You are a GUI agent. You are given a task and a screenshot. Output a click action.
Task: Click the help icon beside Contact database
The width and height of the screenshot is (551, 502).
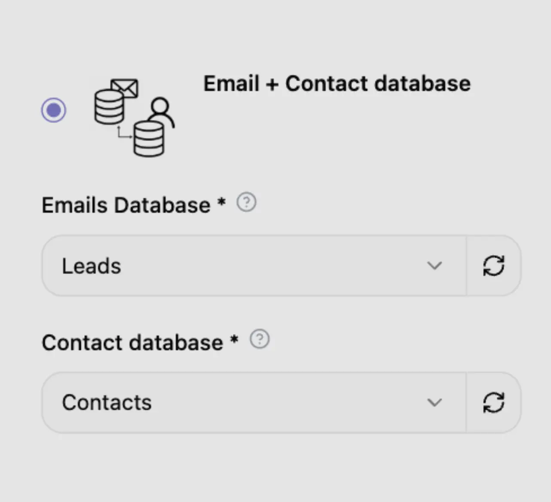click(x=260, y=339)
